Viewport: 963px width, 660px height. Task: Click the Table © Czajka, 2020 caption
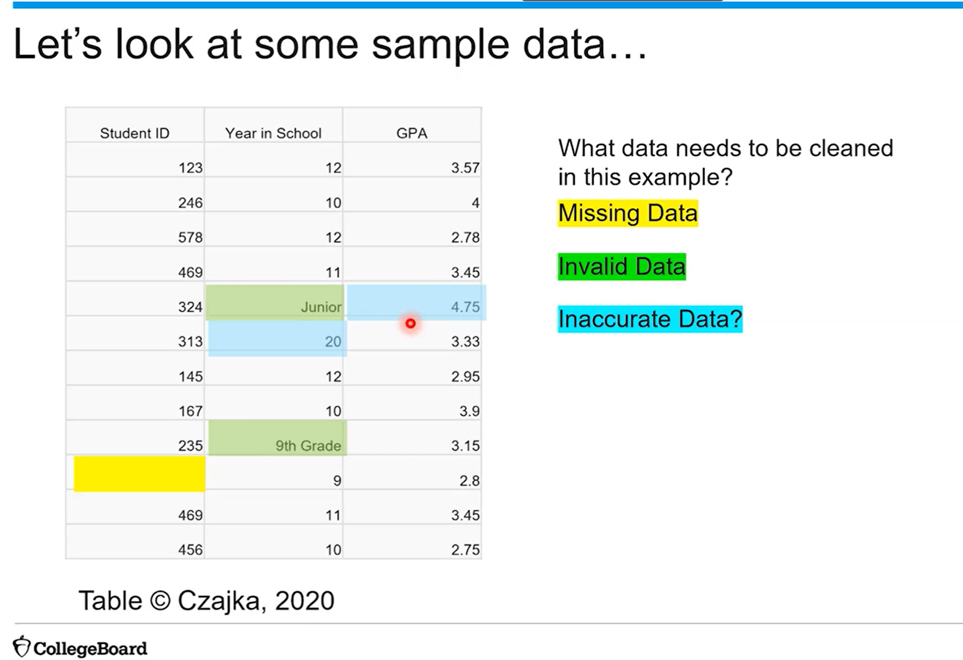[206, 601]
